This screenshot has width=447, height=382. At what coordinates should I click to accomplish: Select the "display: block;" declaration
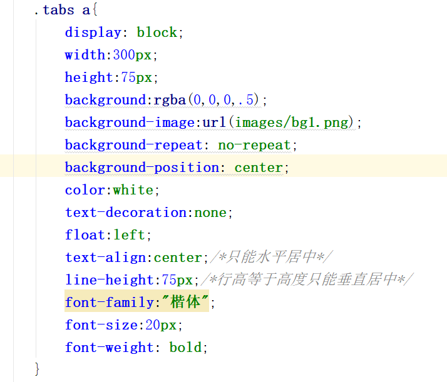click(124, 33)
